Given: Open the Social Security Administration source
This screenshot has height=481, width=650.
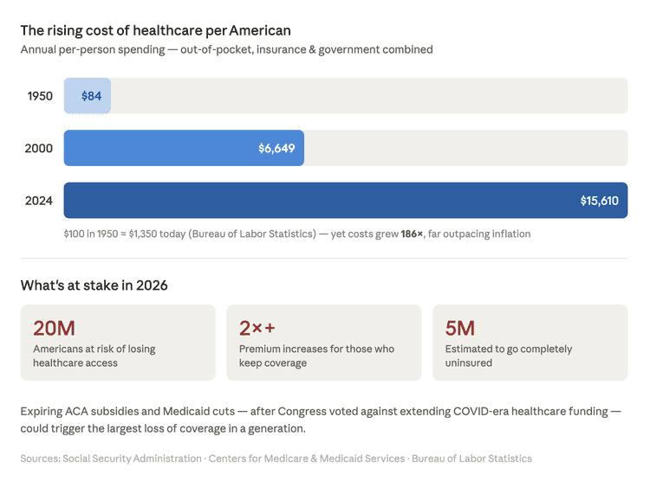Looking at the screenshot, I should [x=130, y=459].
